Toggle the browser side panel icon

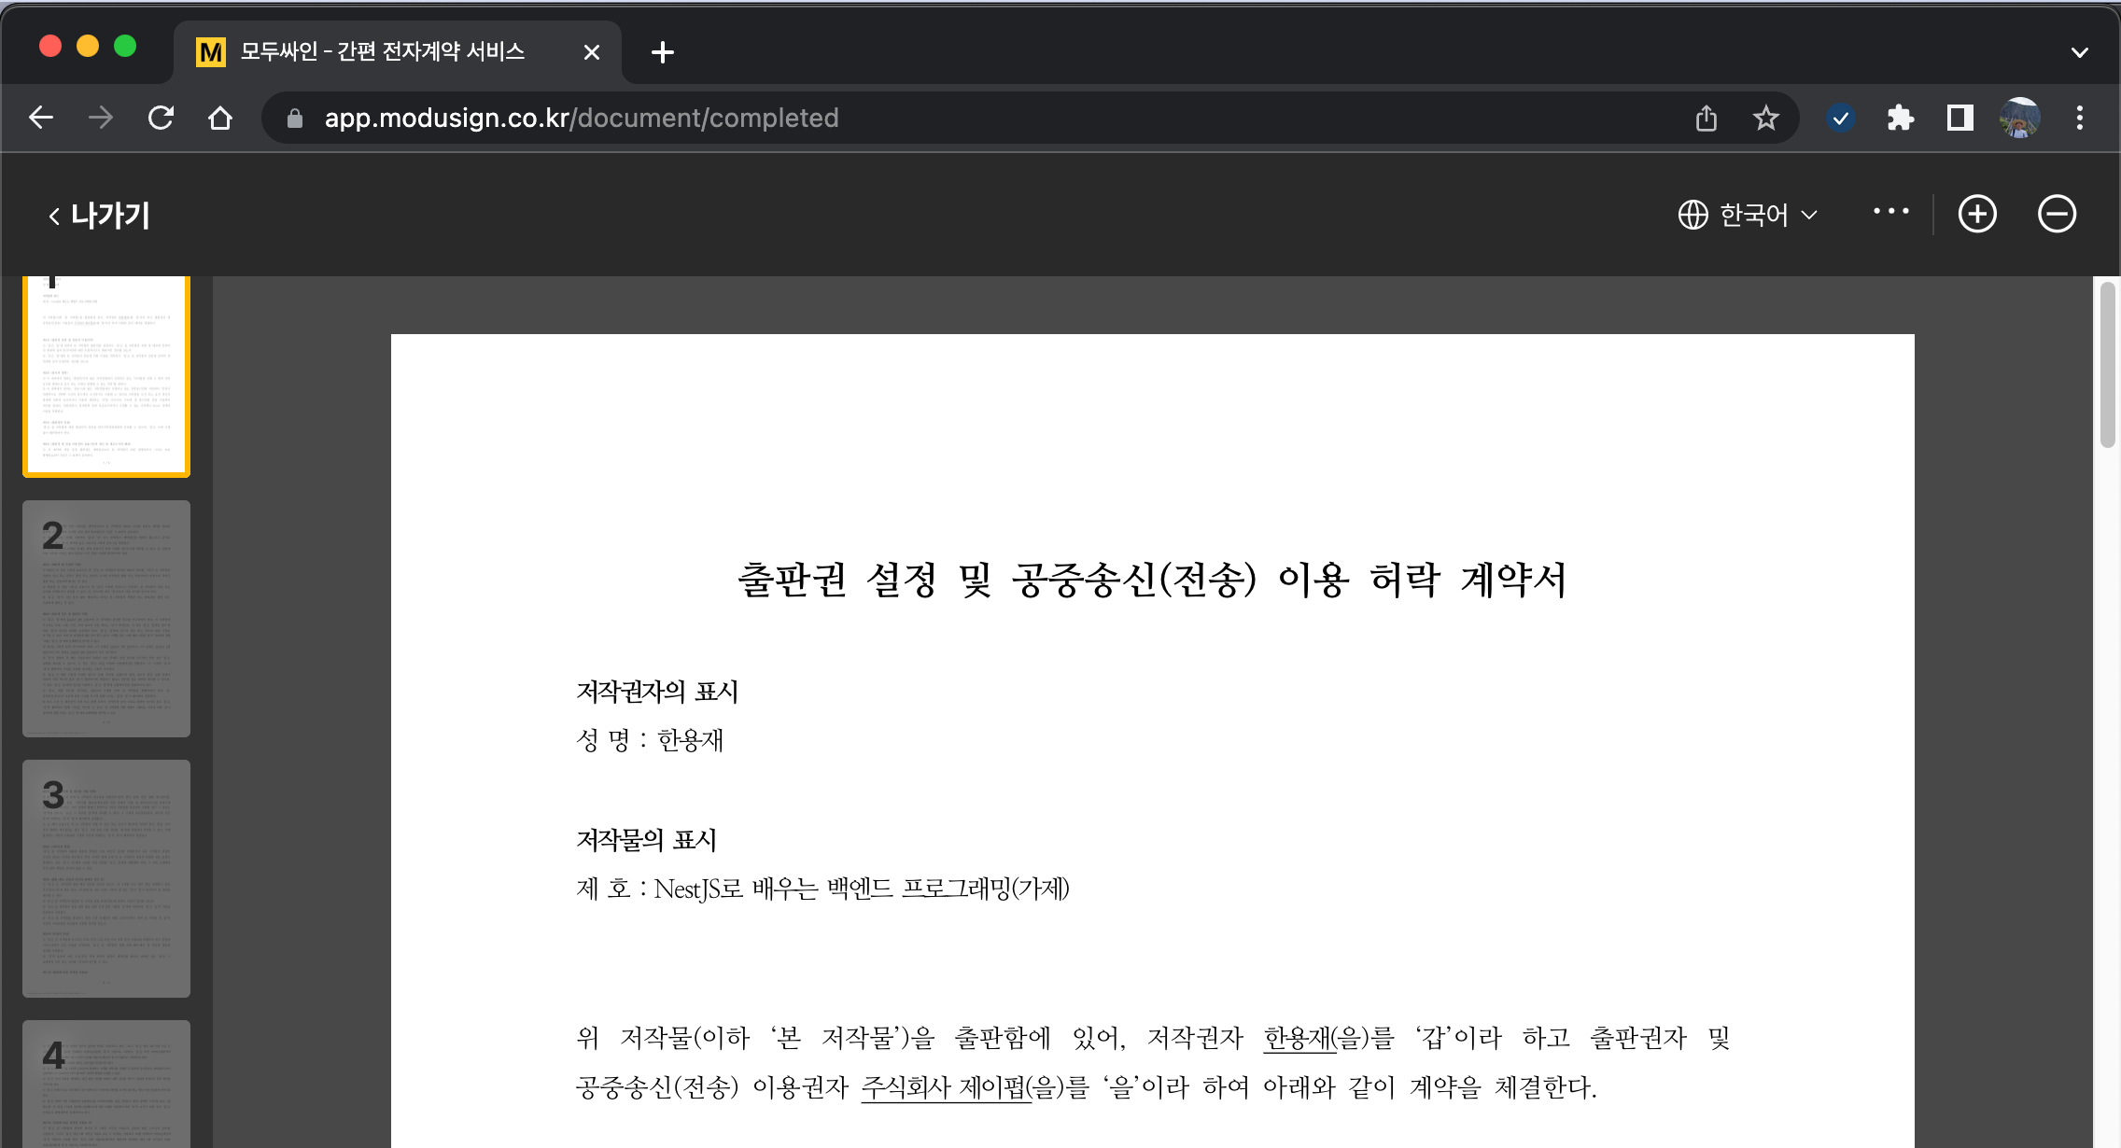(x=1959, y=118)
